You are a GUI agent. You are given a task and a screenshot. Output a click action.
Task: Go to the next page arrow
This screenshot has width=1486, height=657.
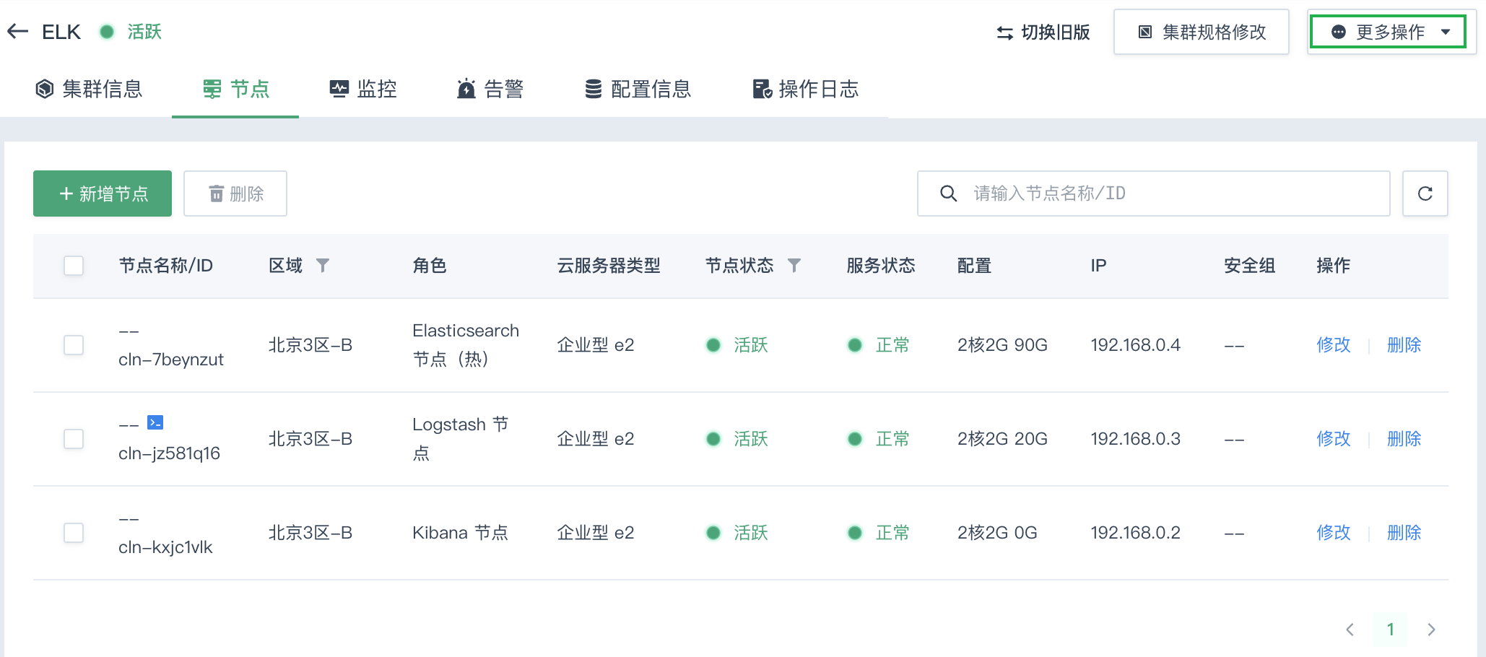coord(1431,630)
